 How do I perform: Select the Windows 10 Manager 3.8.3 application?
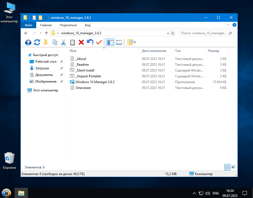point(95,82)
